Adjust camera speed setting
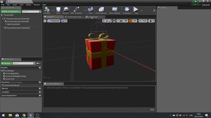This screenshot has width=211, height=118. (152, 21)
